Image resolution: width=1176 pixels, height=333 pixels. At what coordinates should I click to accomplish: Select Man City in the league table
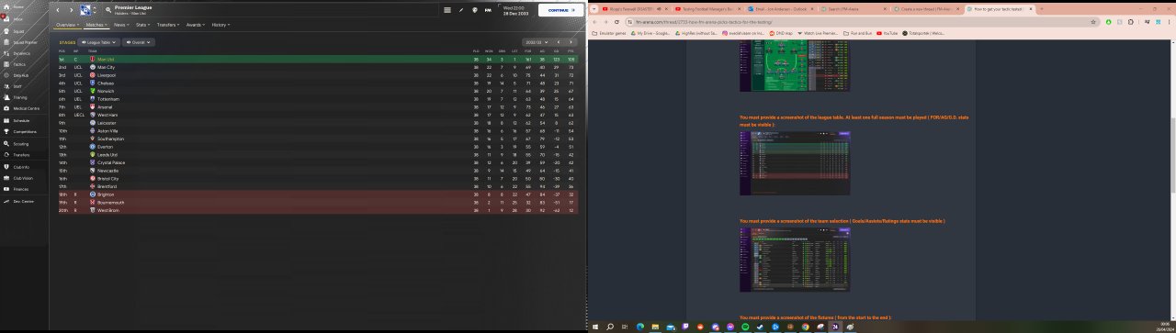[318, 67]
